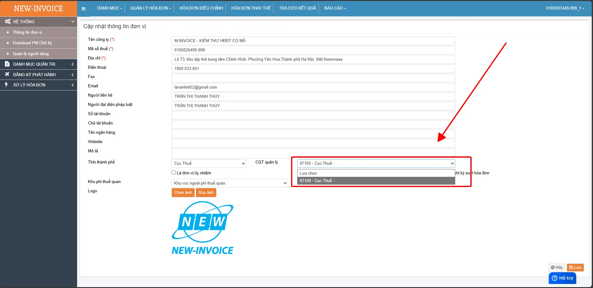Click the Mã số thuế input field
593x288 pixels.
pyautogui.click(x=313, y=50)
